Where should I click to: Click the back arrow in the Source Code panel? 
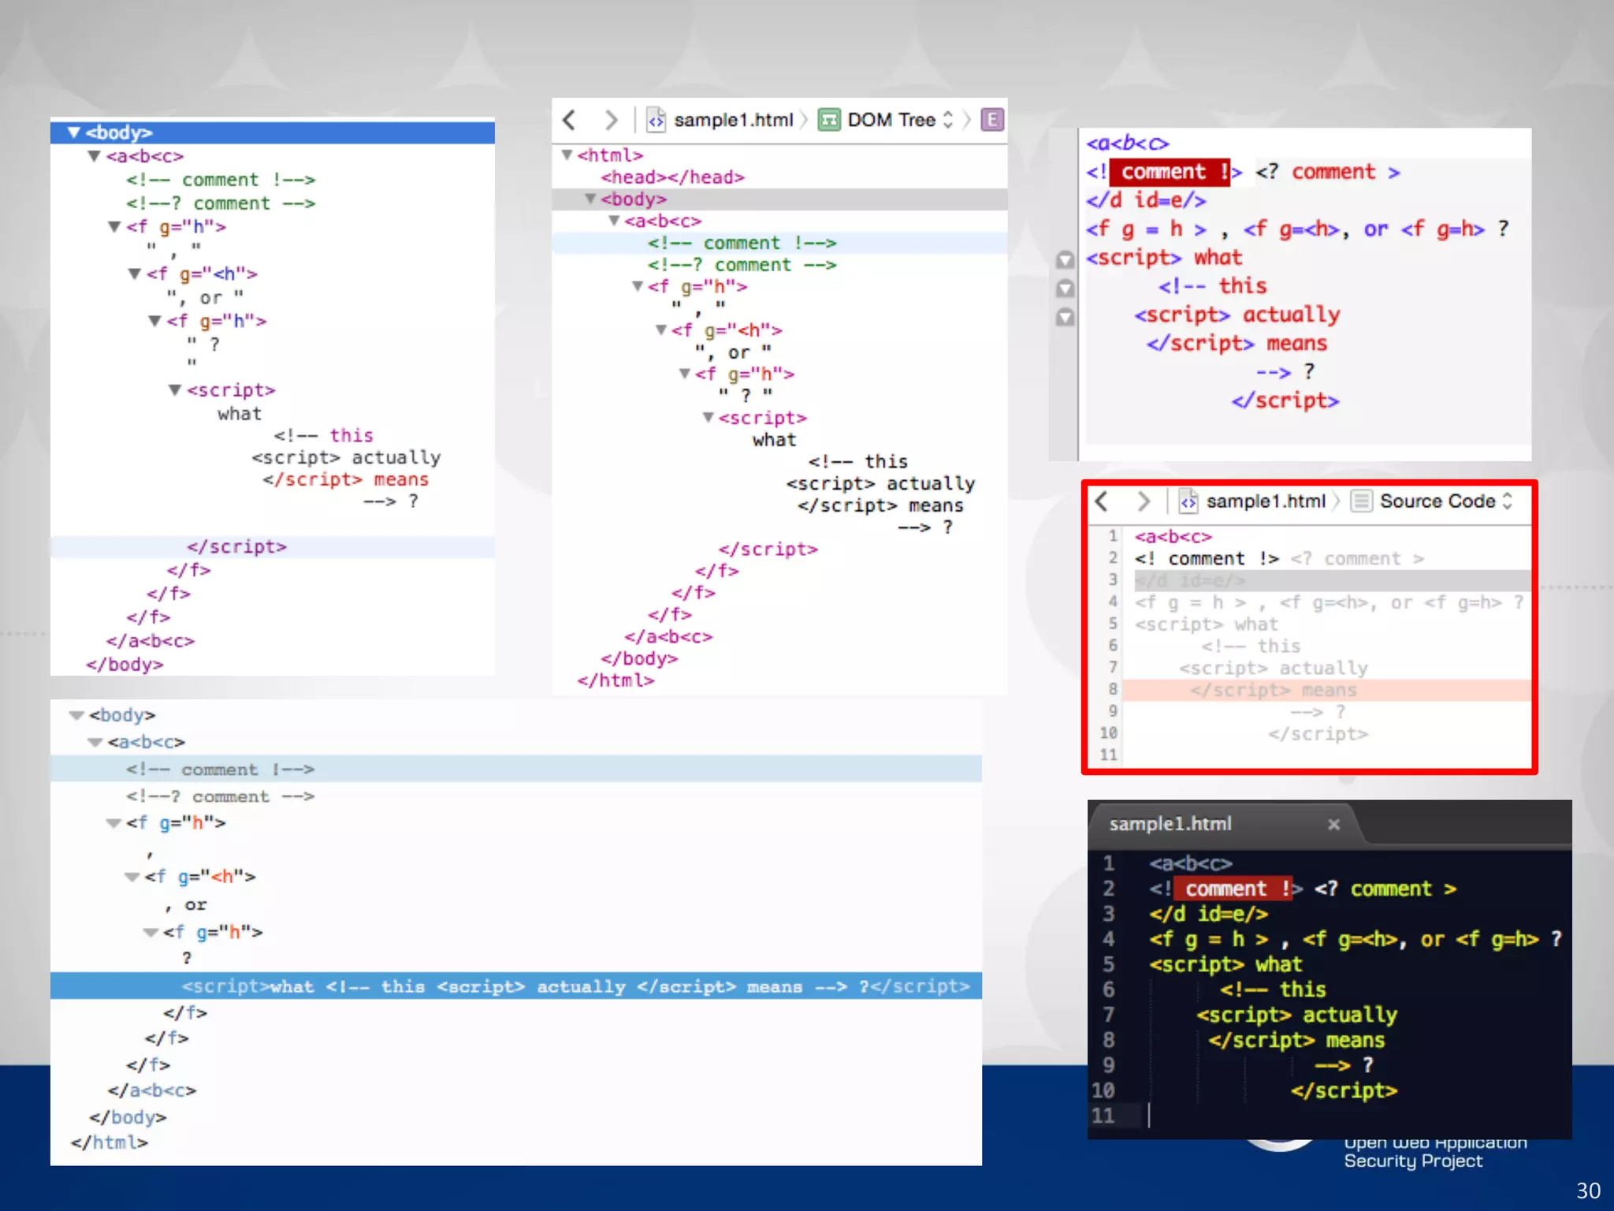coord(1102,501)
